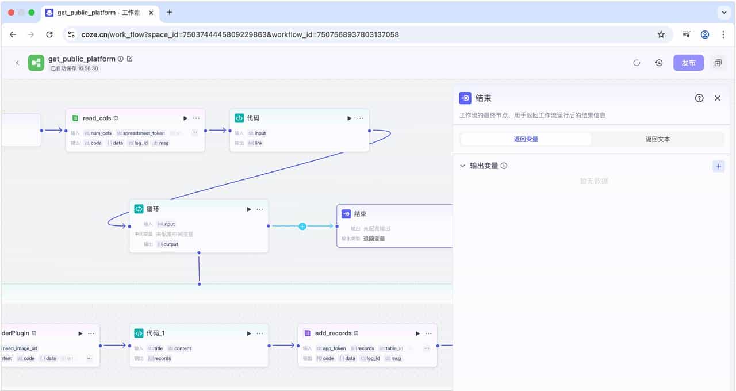Expand hidden inputs on read_cols node
Screen dimensions: 736x391
(x=194, y=133)
